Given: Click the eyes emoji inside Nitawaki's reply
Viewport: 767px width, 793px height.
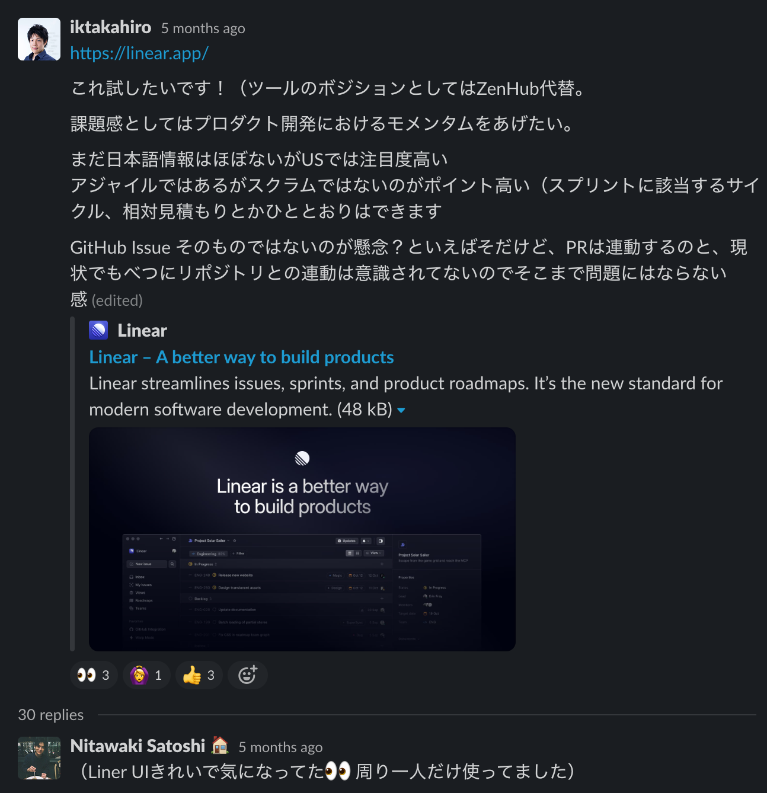Looking at the screenshot, I should point(338,771).
